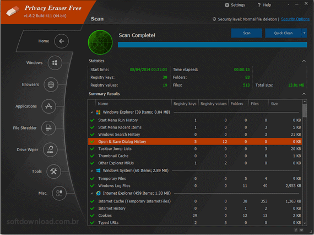
Task: Click the security level shield icon
Action: [x=214, y=19]
